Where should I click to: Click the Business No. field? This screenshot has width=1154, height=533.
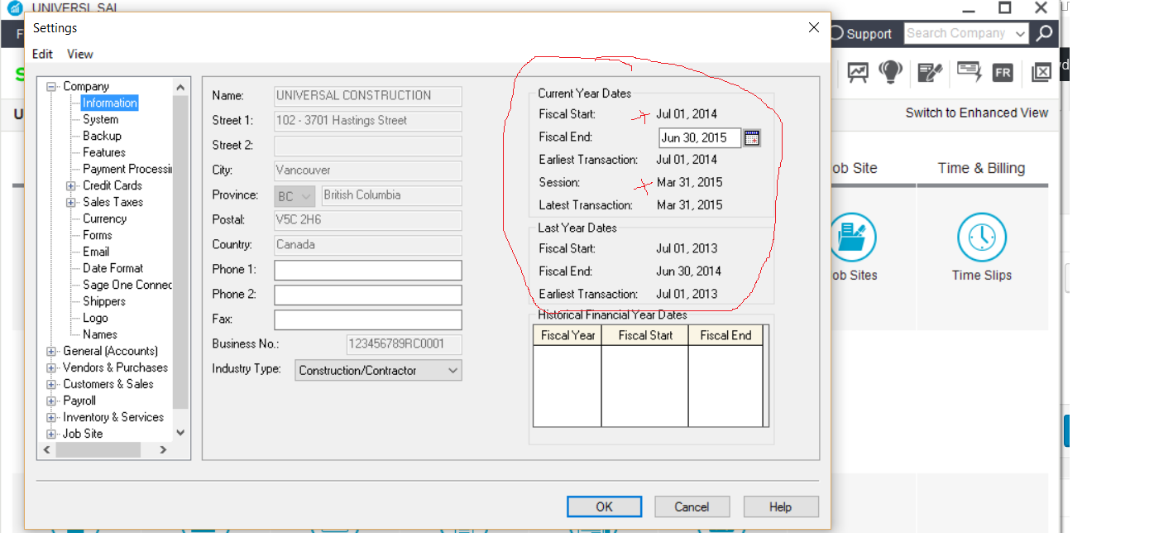coord(405,344)
